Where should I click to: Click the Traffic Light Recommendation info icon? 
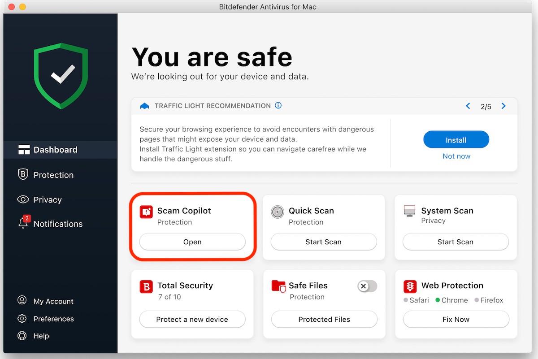pyautogui.click(x=278, y=105)
